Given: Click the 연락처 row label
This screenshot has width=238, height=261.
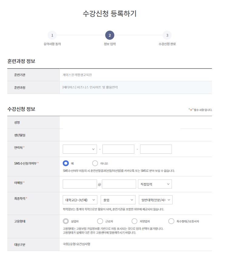Looking at the screenshot, I should click(18, 148).
